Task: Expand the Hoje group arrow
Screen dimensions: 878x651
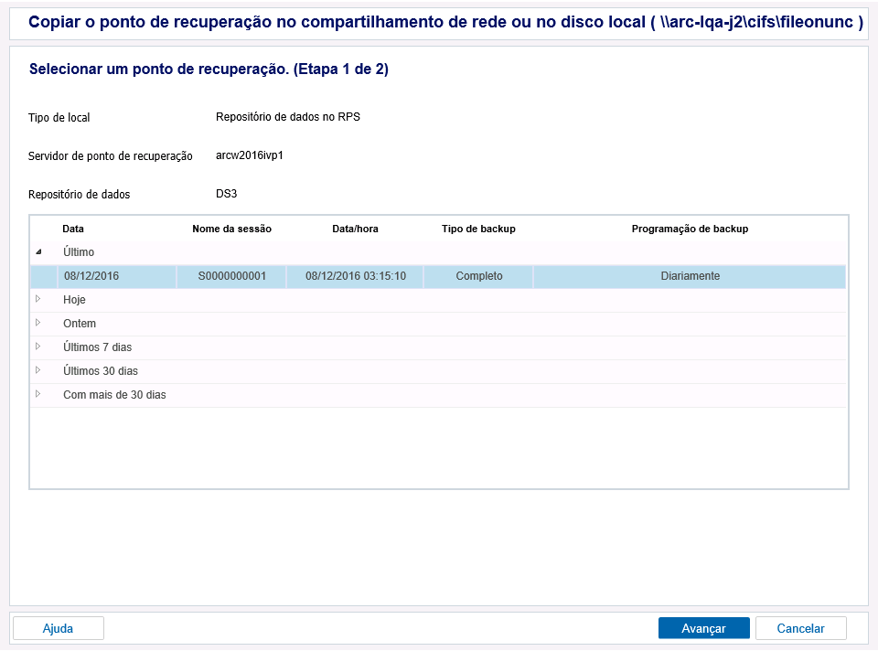Action: point(38,299)
